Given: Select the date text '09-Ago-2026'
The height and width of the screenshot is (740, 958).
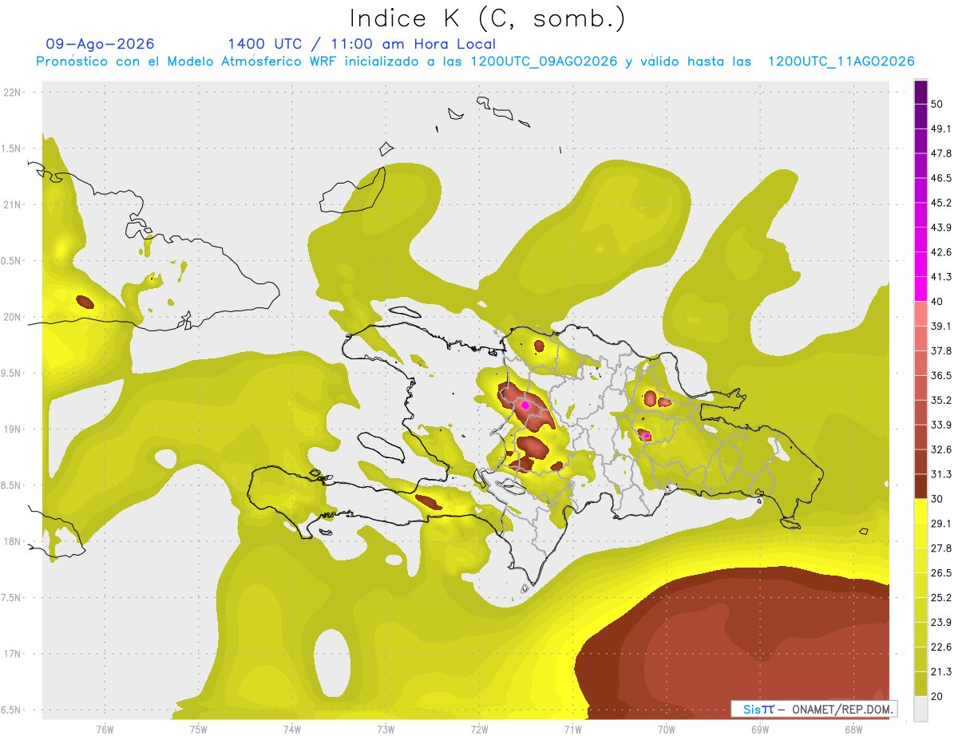Looking at the screenshot, I should 100,44.
